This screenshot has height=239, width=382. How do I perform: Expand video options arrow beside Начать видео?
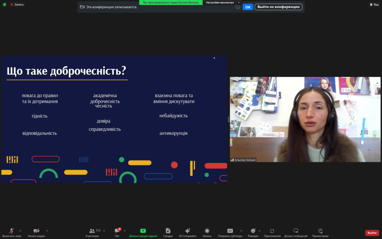[47, 231]
